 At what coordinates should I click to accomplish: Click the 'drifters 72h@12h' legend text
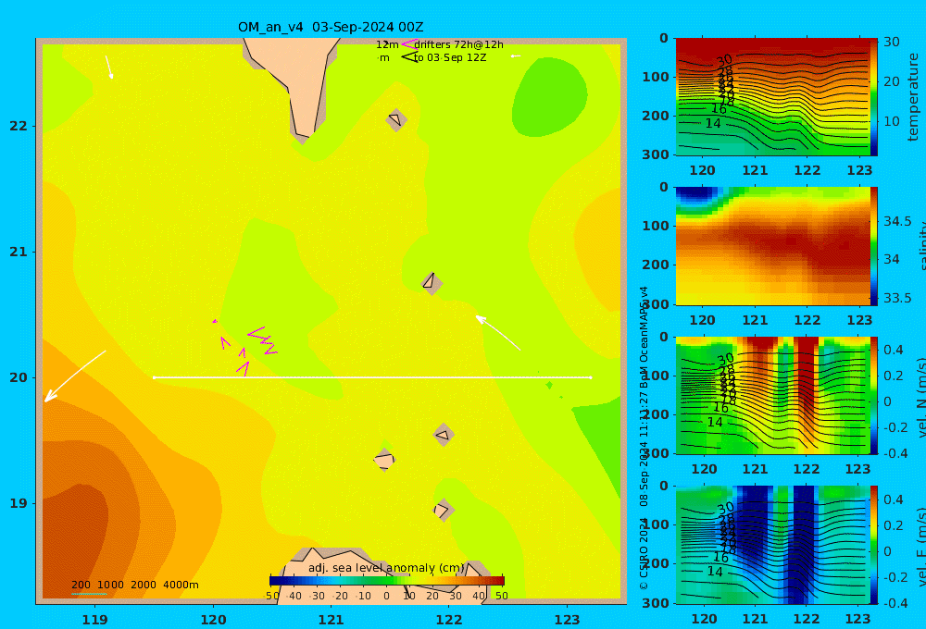click(x=459, y=44)
